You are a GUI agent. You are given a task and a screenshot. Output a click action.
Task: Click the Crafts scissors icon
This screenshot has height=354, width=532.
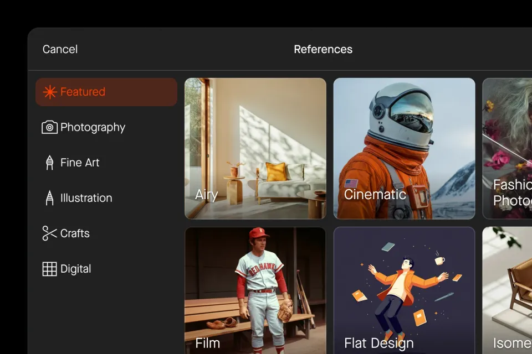point(49,233)
